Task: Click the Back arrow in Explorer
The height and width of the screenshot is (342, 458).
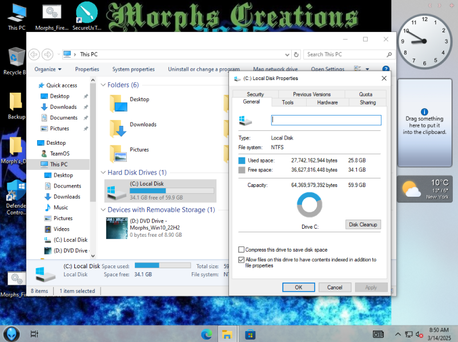Action: tap(34, 54)
